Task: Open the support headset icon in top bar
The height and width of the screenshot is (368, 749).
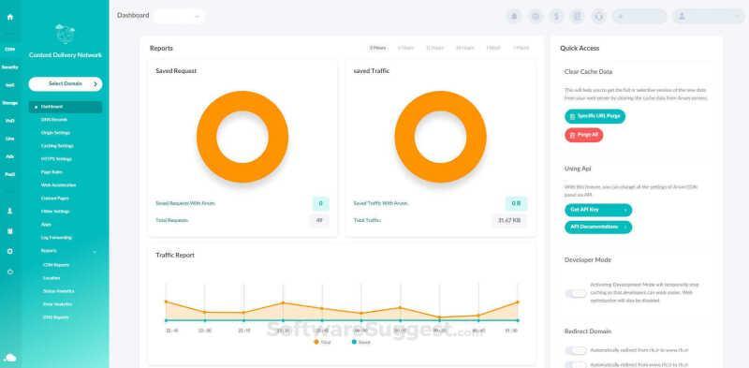Action: point(598,16)
